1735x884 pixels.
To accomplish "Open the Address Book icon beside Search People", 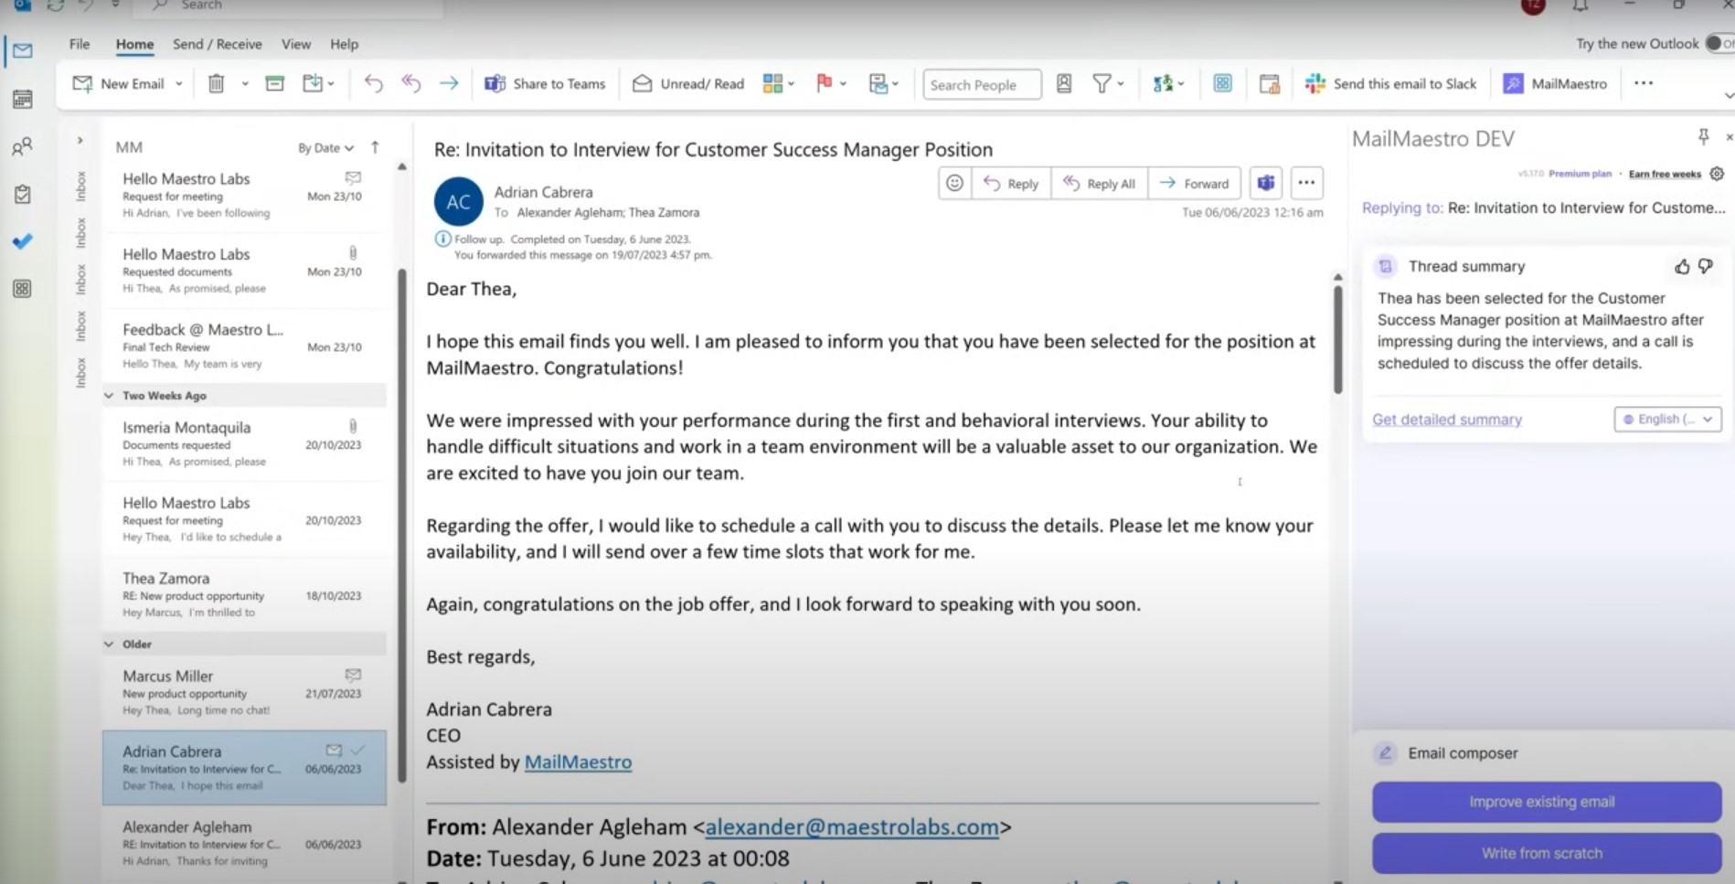I will 1064,84.
